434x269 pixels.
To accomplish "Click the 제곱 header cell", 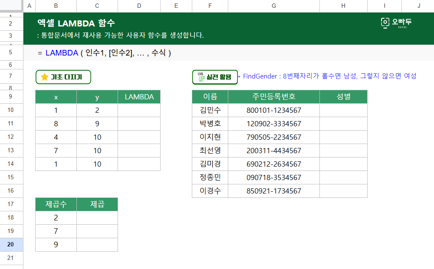I will (97, 204).
